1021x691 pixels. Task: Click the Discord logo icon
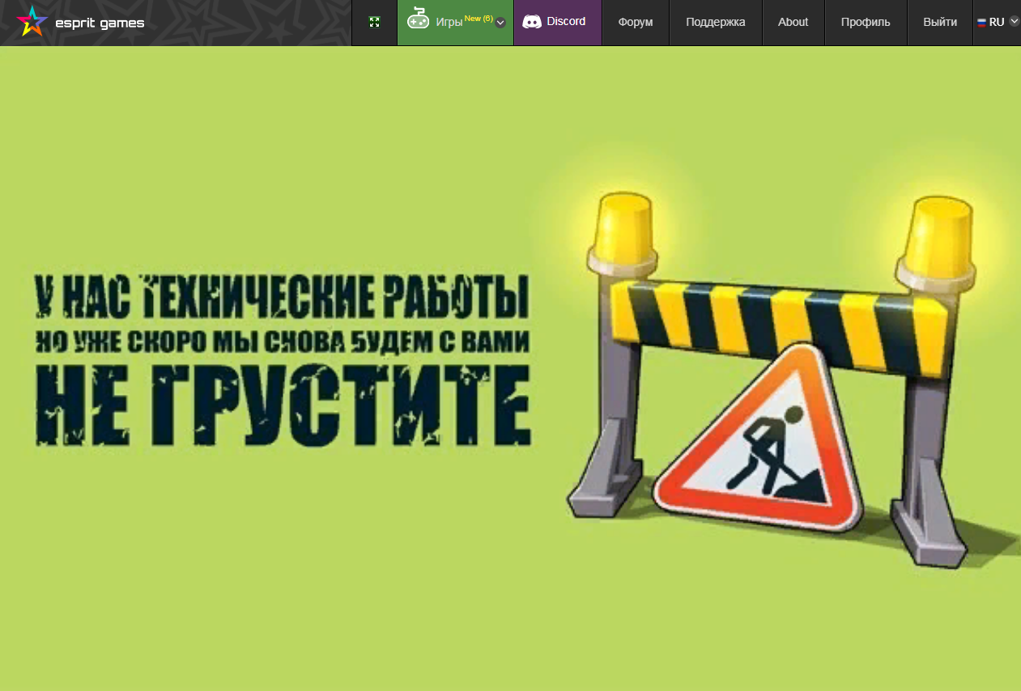(x=532, y=22)
